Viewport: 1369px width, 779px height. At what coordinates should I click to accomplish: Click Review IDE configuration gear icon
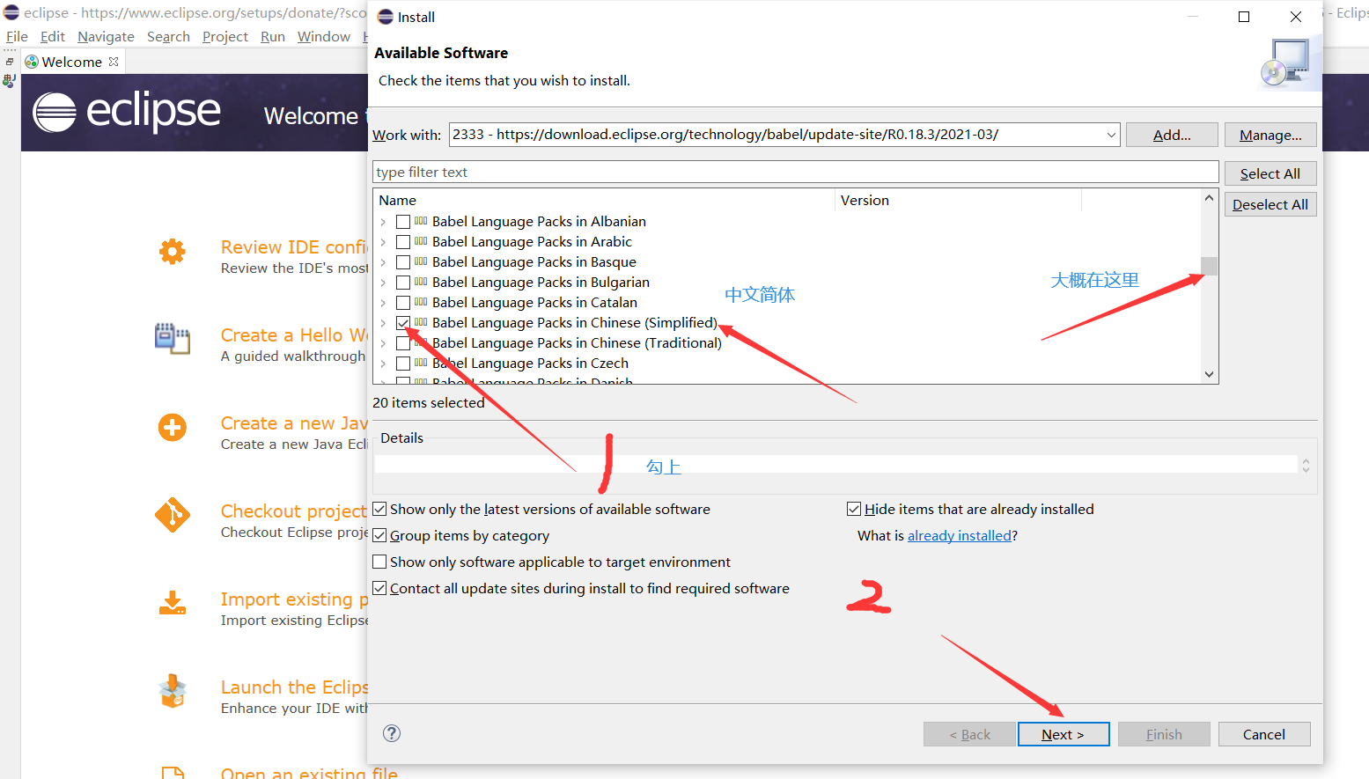(x=173, y=252)
